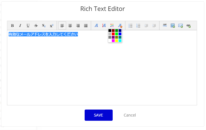Pick the teal color swatch

(120, 37)
